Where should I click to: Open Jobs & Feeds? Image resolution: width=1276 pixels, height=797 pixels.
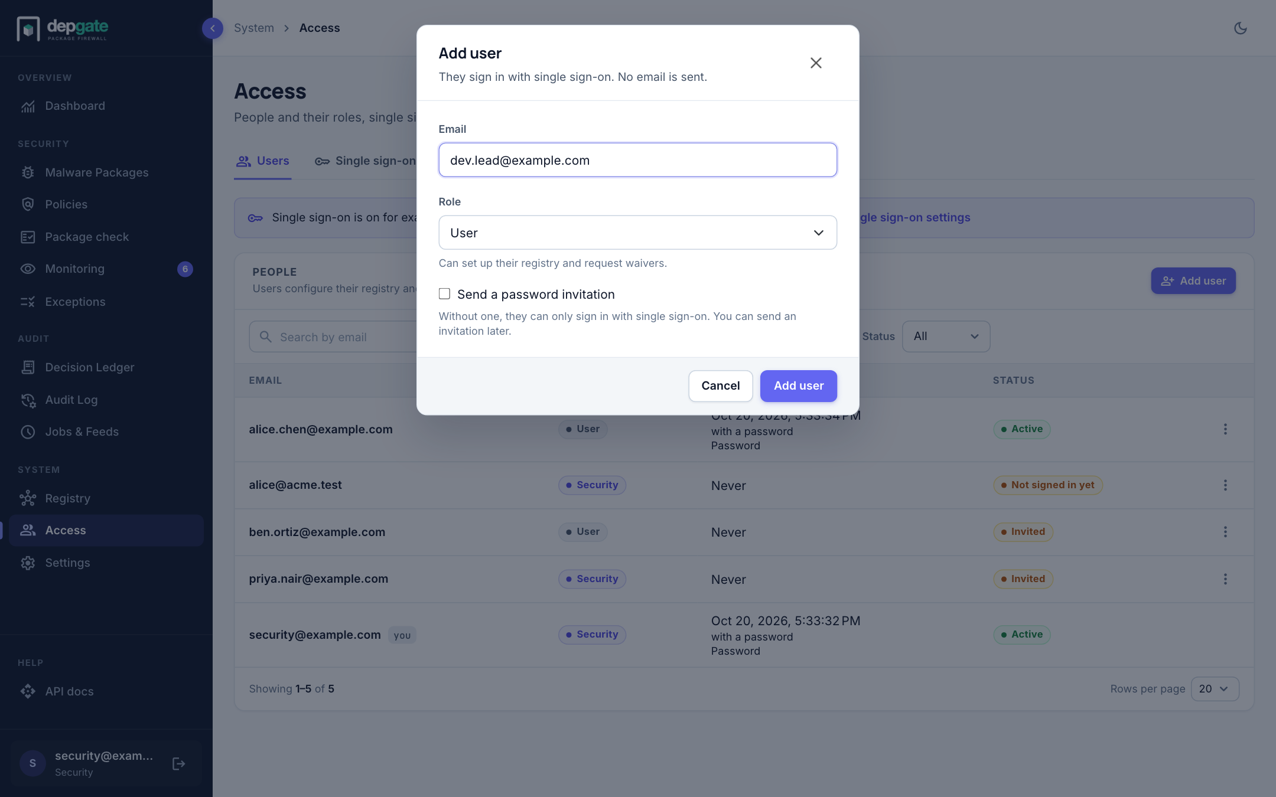pos(106,432)
